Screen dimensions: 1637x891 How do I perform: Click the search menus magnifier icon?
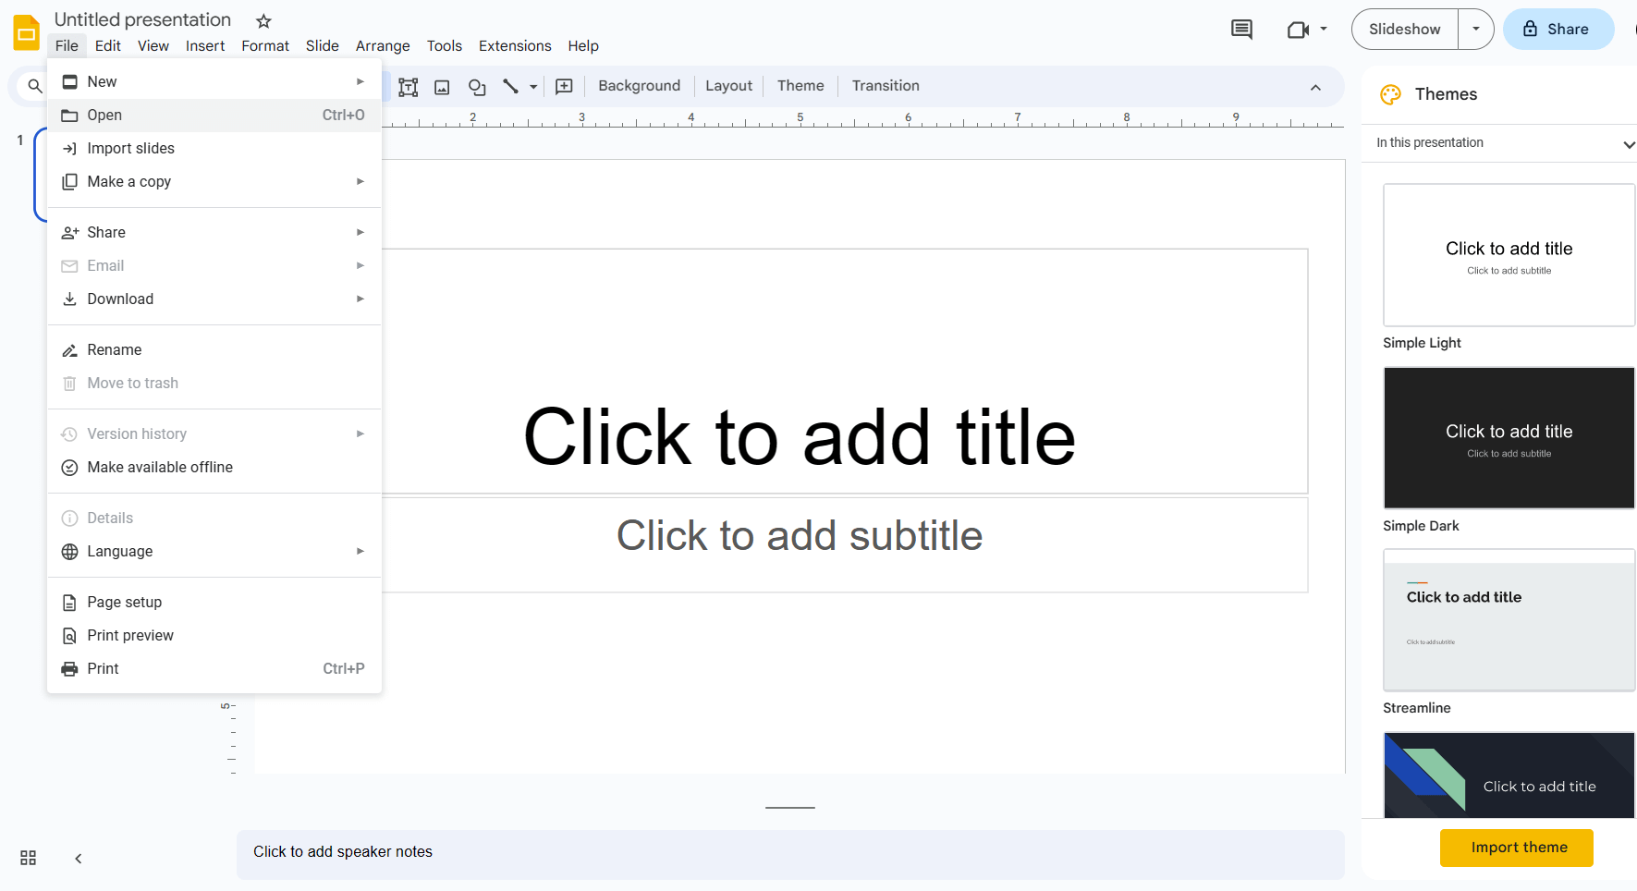point(34,86)
